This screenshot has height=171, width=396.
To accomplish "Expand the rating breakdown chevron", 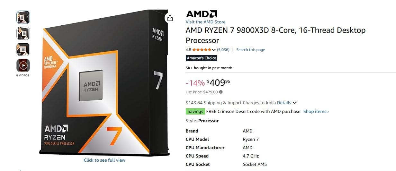I will coord(214,50).
